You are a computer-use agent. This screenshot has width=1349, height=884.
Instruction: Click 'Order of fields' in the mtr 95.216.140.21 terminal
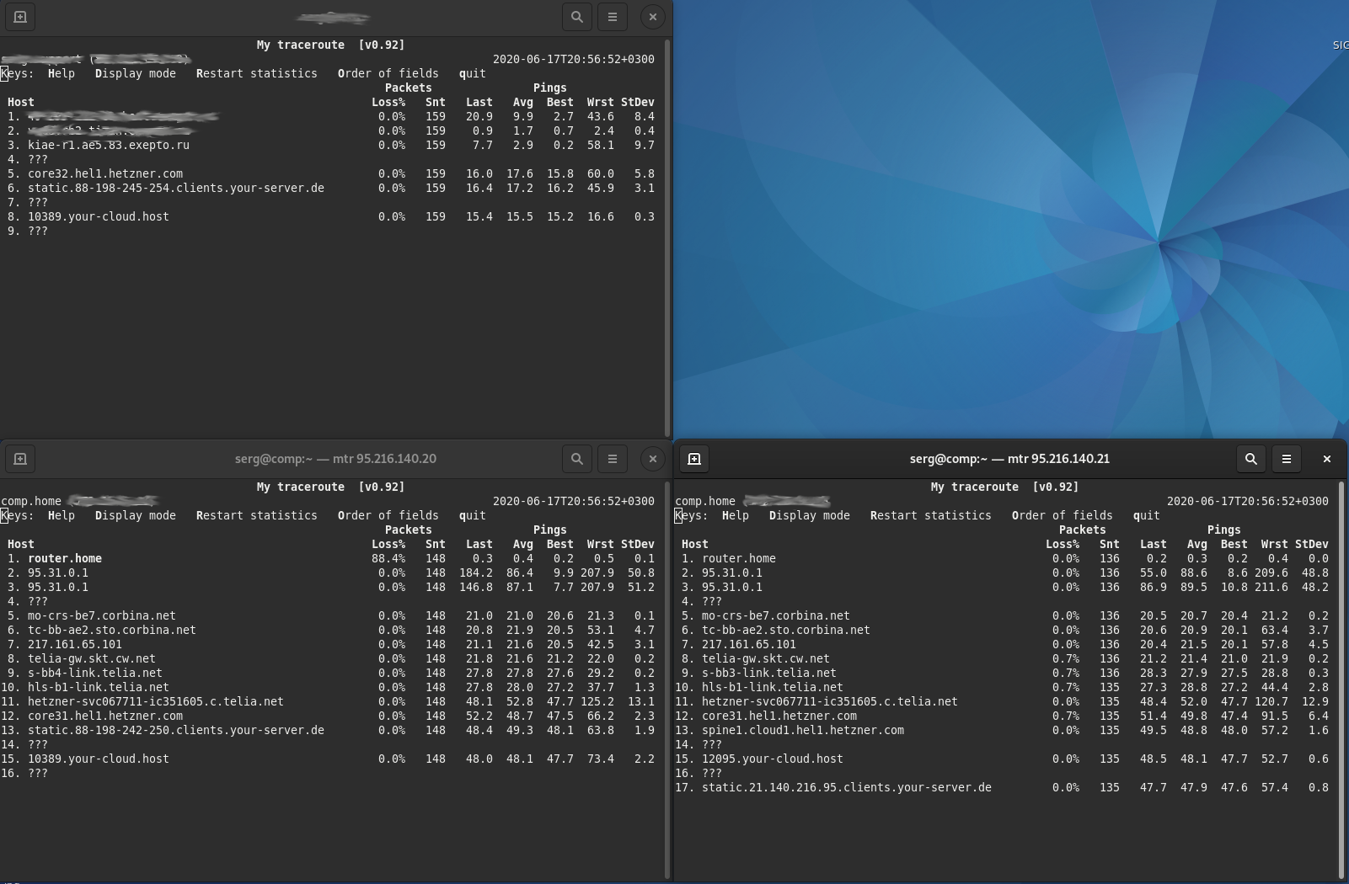pyautogui.click(x=1063, y=515)
